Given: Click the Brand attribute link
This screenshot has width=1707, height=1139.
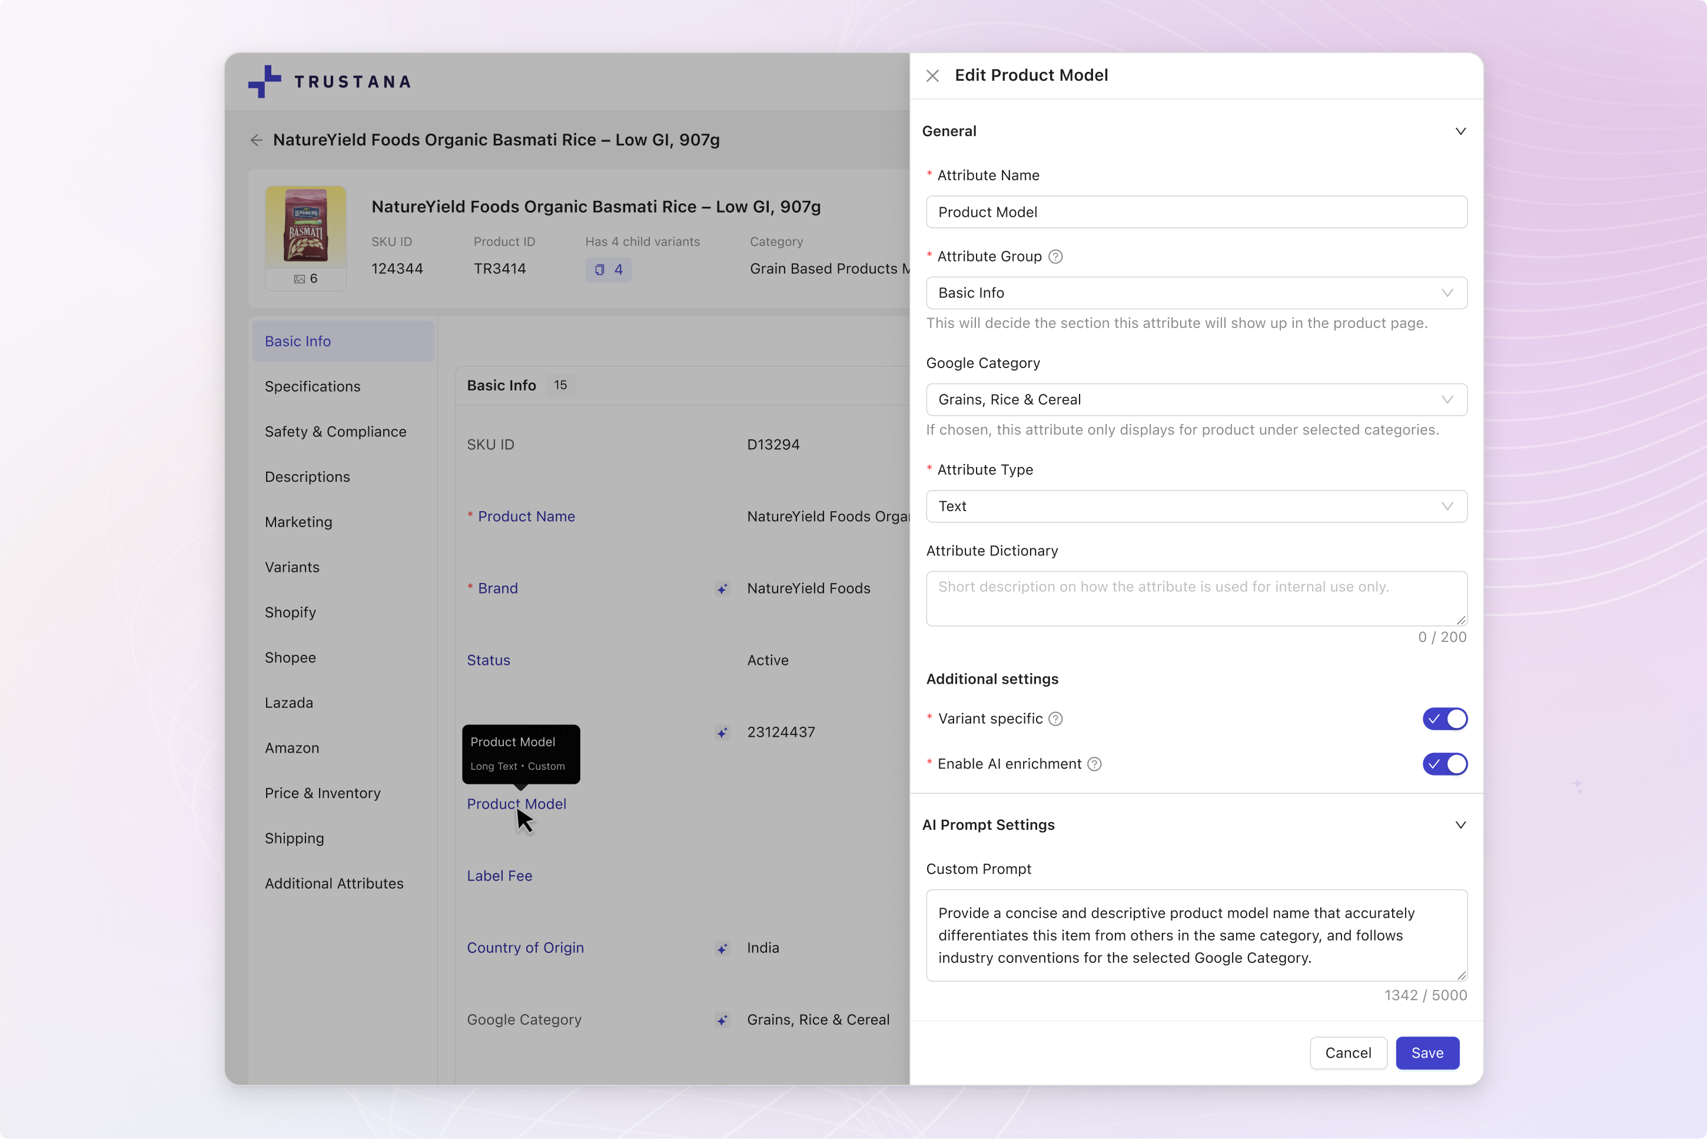Looking at the screenshot, I should coord(497,588).
